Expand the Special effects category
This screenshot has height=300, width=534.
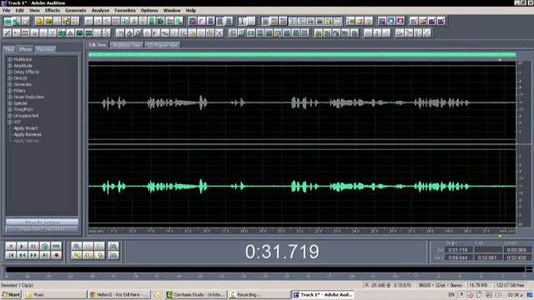click(10, 103)
